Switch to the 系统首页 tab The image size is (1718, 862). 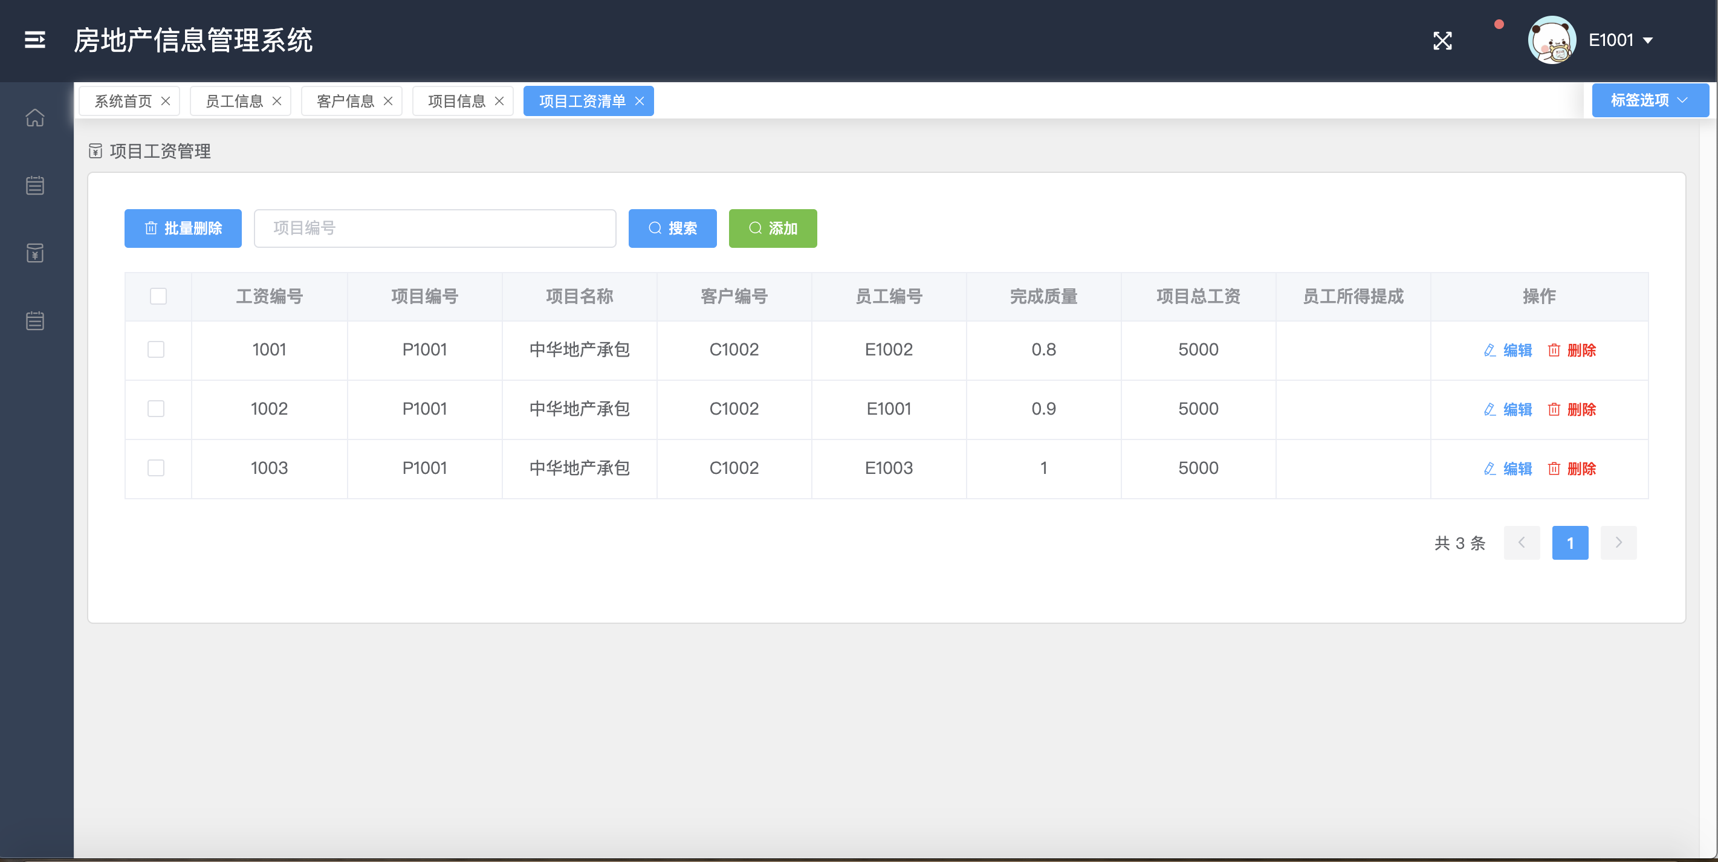(x=123, y=101)
